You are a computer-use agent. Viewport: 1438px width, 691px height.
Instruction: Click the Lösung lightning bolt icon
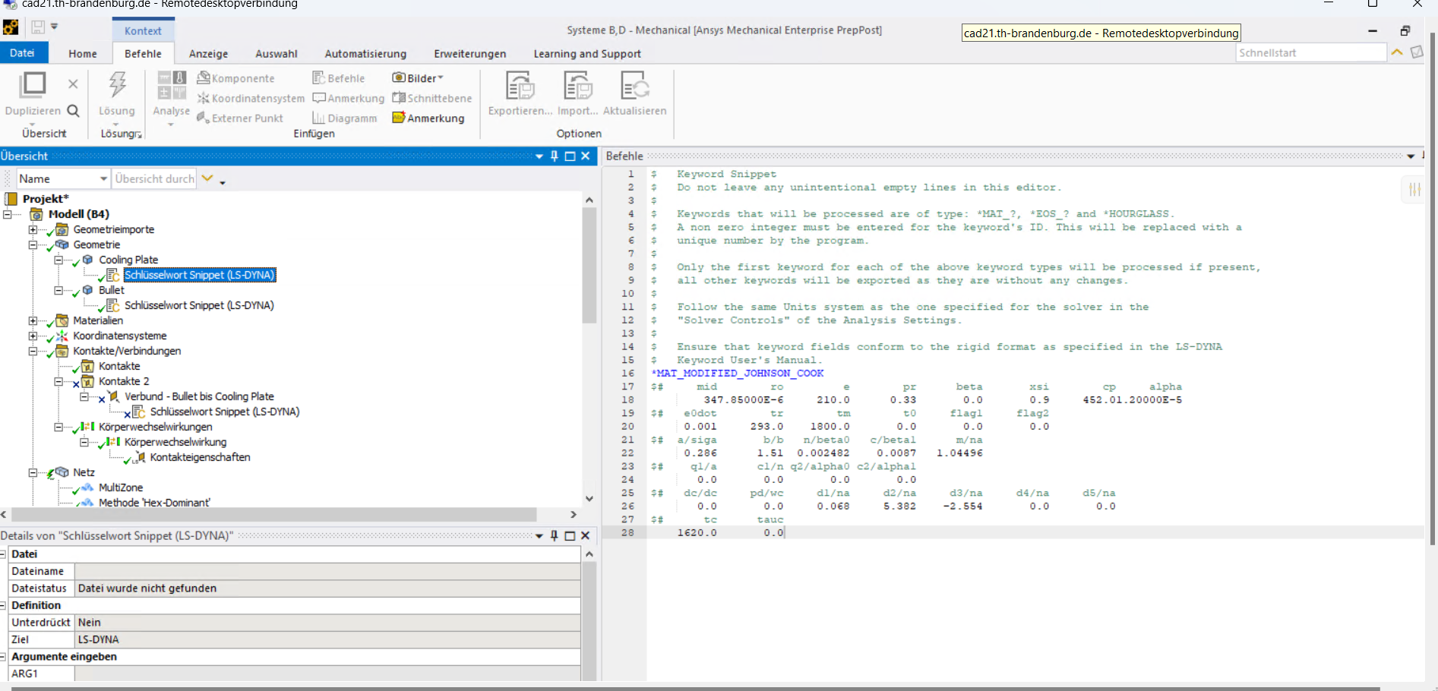point(117,85)
